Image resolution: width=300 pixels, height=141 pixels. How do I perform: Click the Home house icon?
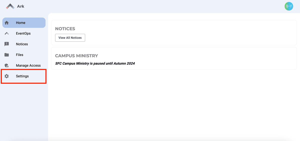(7, 23)
